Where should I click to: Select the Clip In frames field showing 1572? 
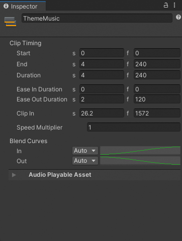157,113
